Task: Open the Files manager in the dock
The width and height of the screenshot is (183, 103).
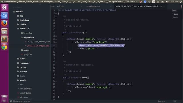Action: (x=4, y=31)
